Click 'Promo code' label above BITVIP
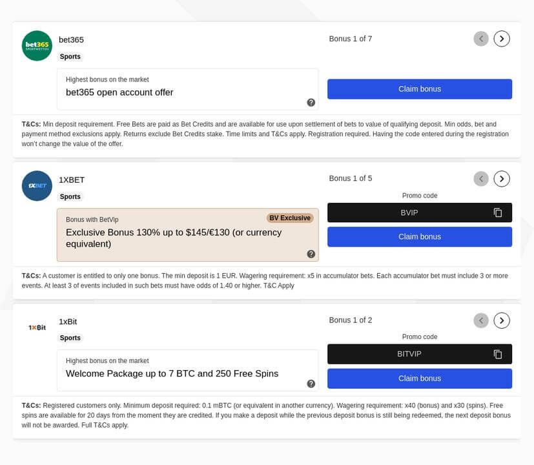Screen dimensions: 534x465 pyautogui.click(x=420, y=336)
